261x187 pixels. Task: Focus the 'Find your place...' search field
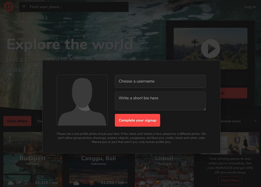tap(74, 7)
